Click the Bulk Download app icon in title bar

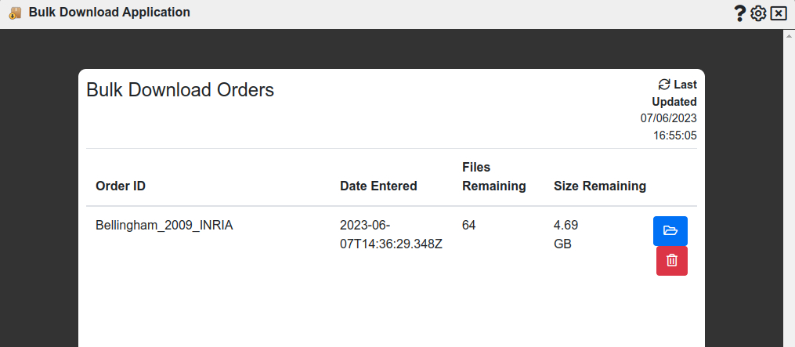16,13
